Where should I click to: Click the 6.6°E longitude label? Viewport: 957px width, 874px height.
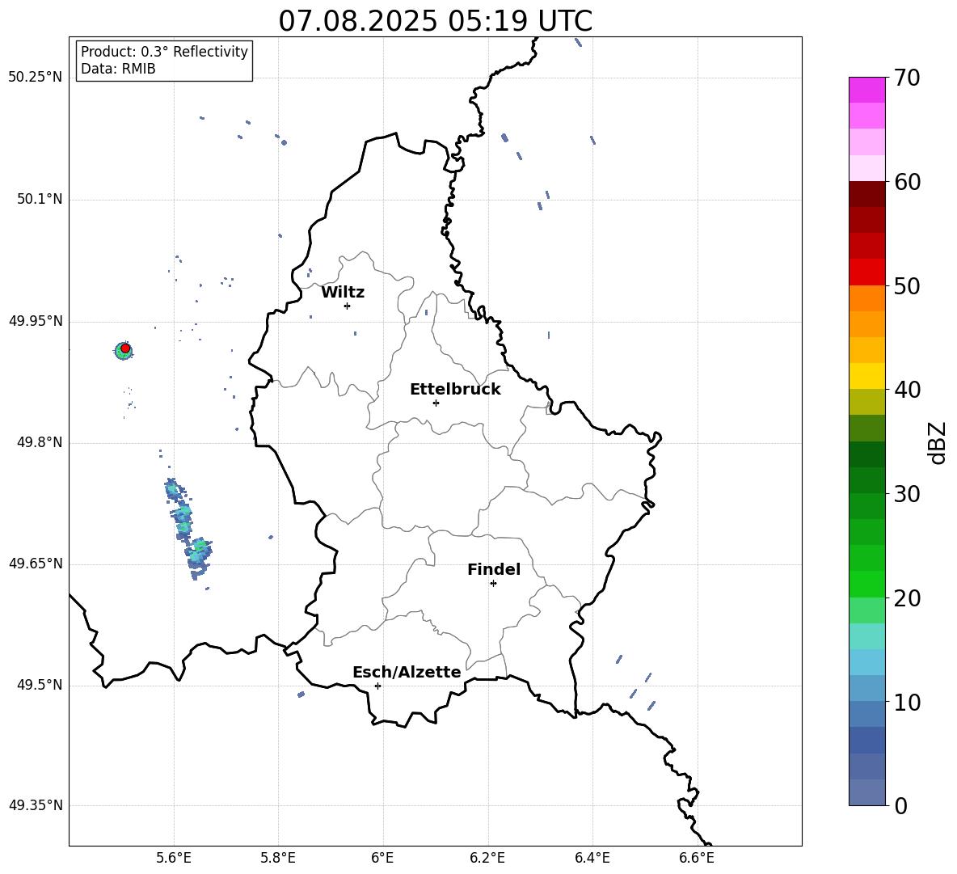tap(697, 858)
